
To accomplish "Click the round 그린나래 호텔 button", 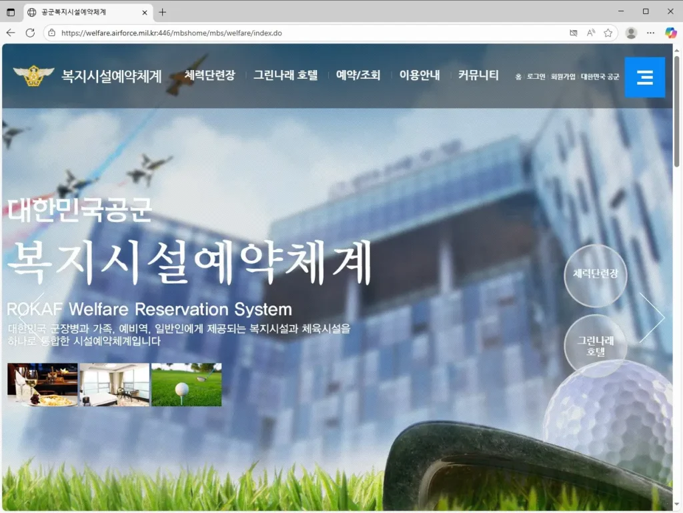I will coord(596,346).
